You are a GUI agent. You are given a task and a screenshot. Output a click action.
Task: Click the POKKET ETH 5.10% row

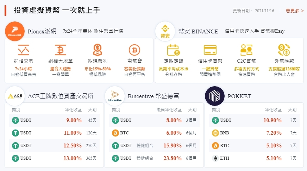(x=254, y=158)
